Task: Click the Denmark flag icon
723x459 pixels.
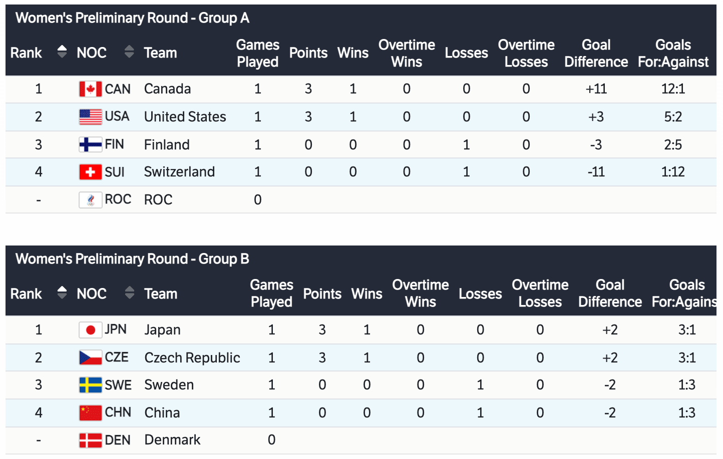Action: (x=90, y=440)
